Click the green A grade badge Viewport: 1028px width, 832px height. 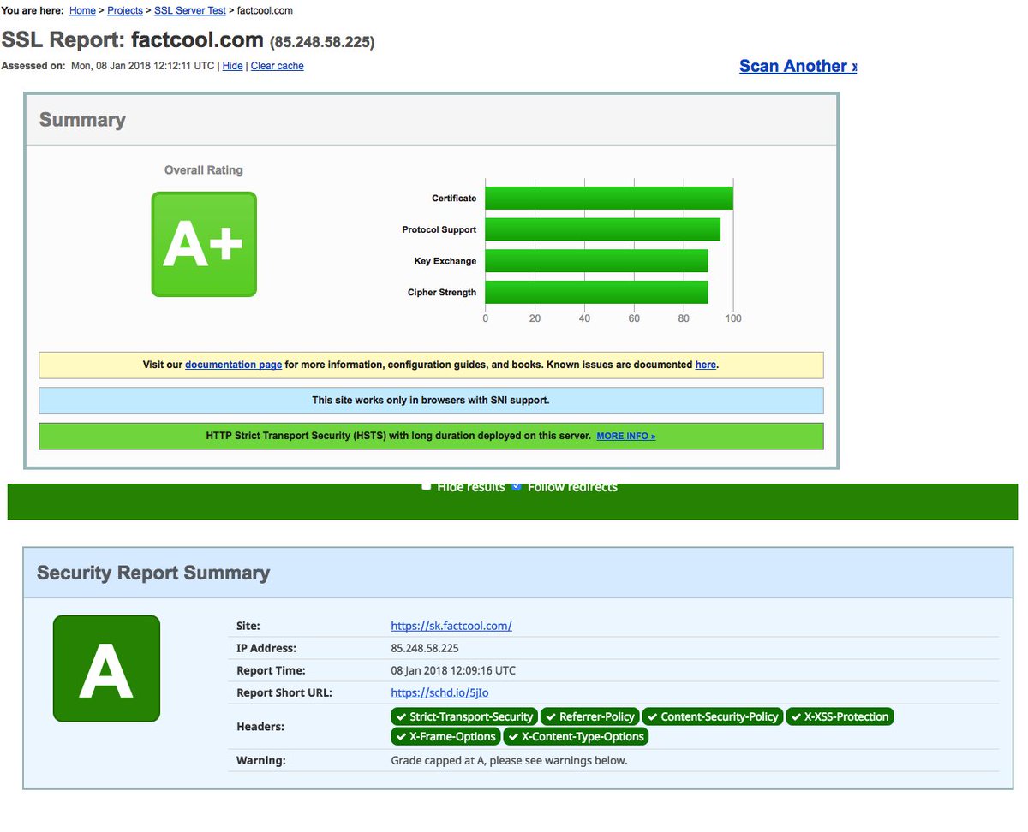coord(106,669)
